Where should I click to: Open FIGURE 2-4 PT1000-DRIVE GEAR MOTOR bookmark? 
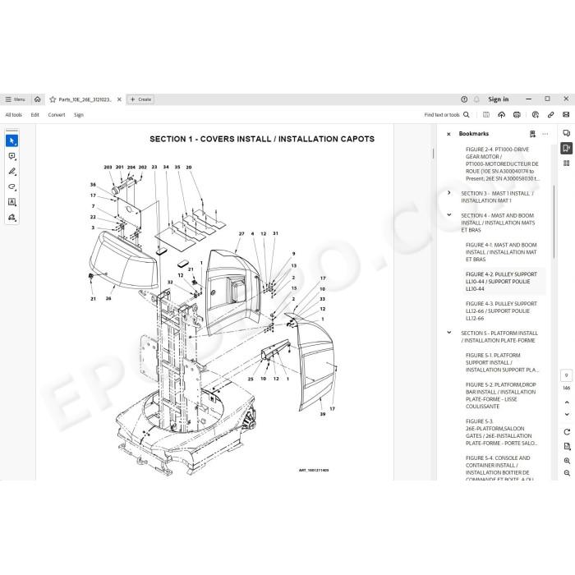503,164
